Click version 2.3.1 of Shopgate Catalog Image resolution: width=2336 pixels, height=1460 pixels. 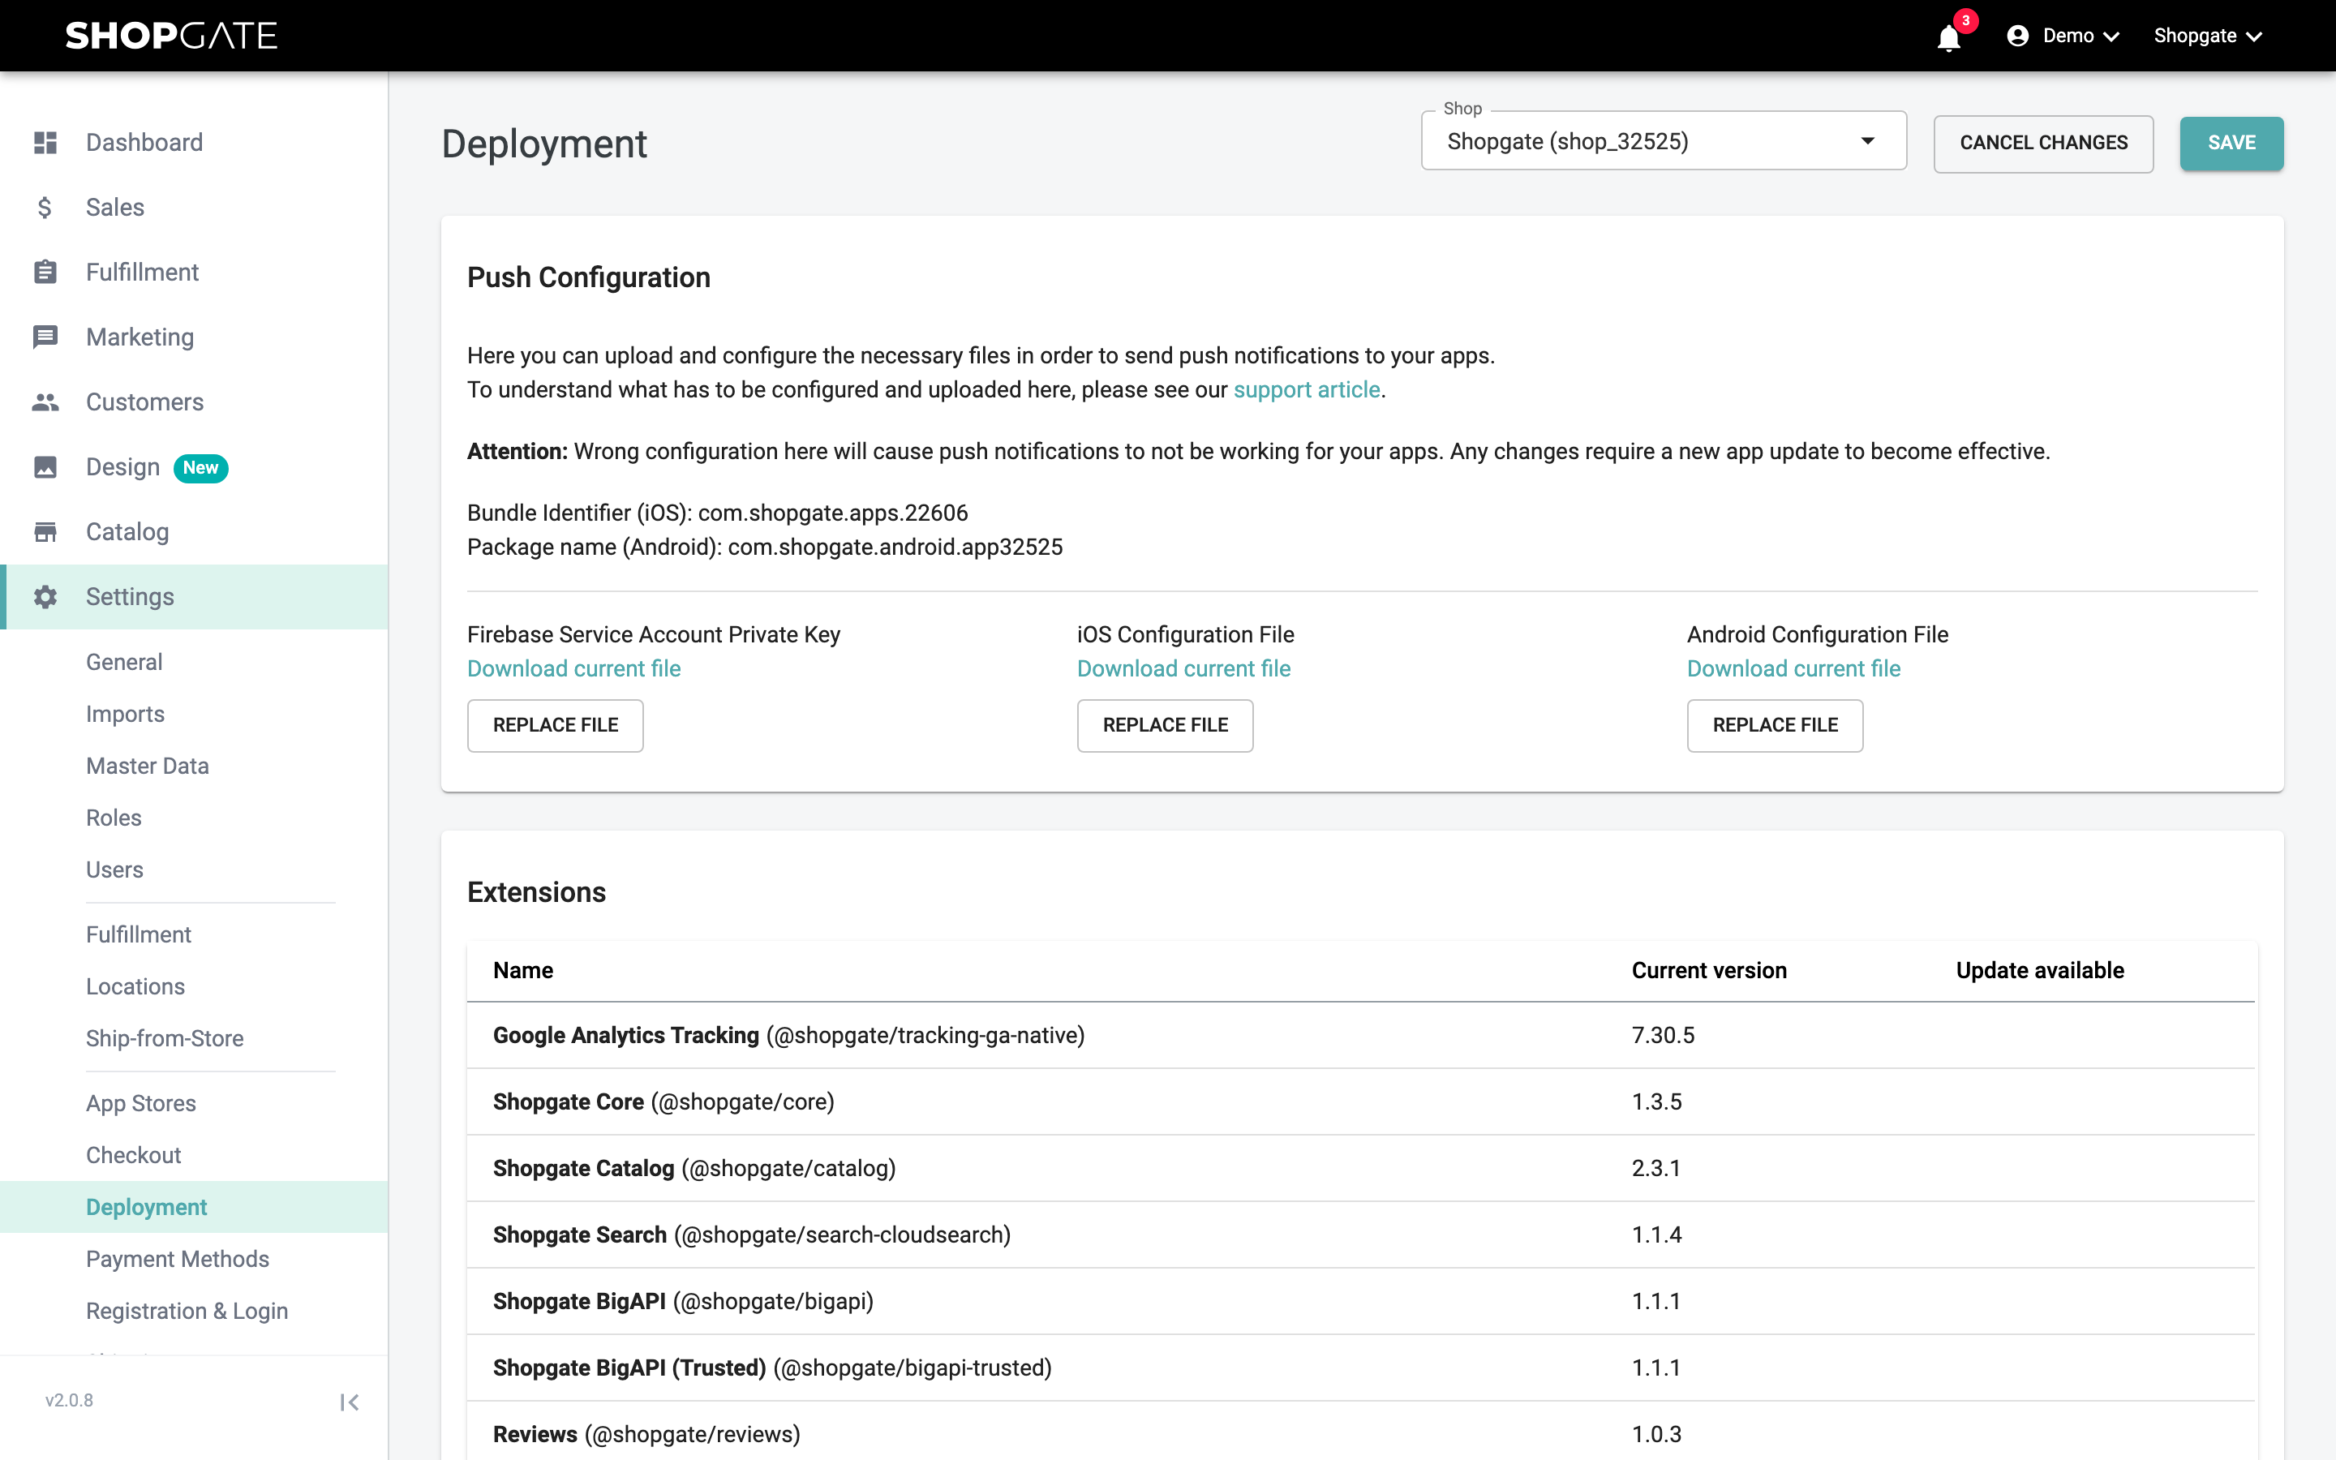click(x=1656, y=1168)
